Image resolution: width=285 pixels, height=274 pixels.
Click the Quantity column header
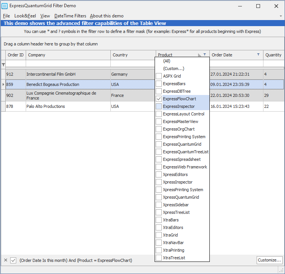coord(274,55)
